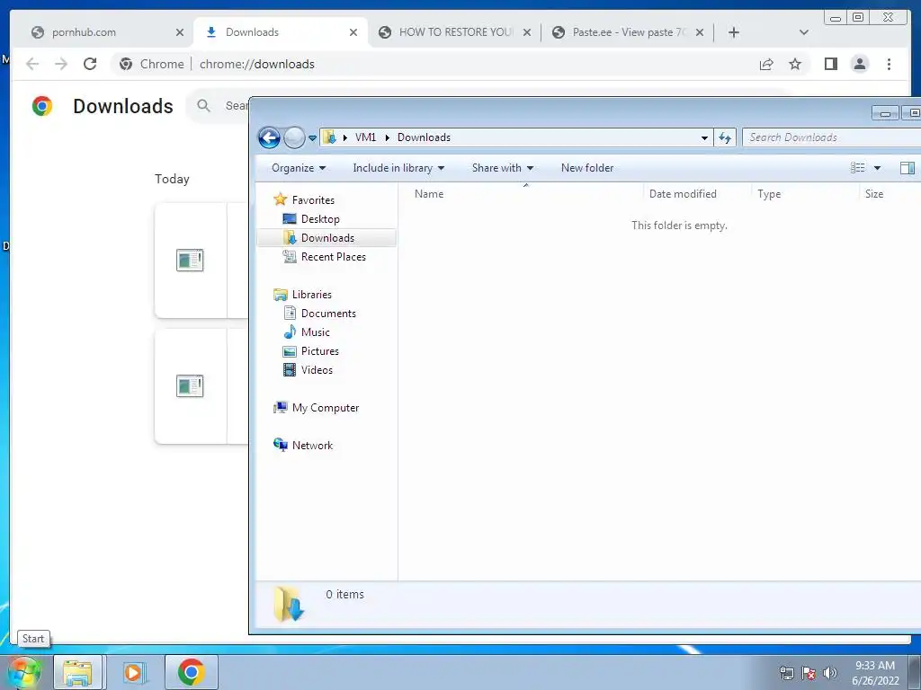
Task: Switch to HOW TO RESTORE YOUR tab
Action: tap(456, 32)
